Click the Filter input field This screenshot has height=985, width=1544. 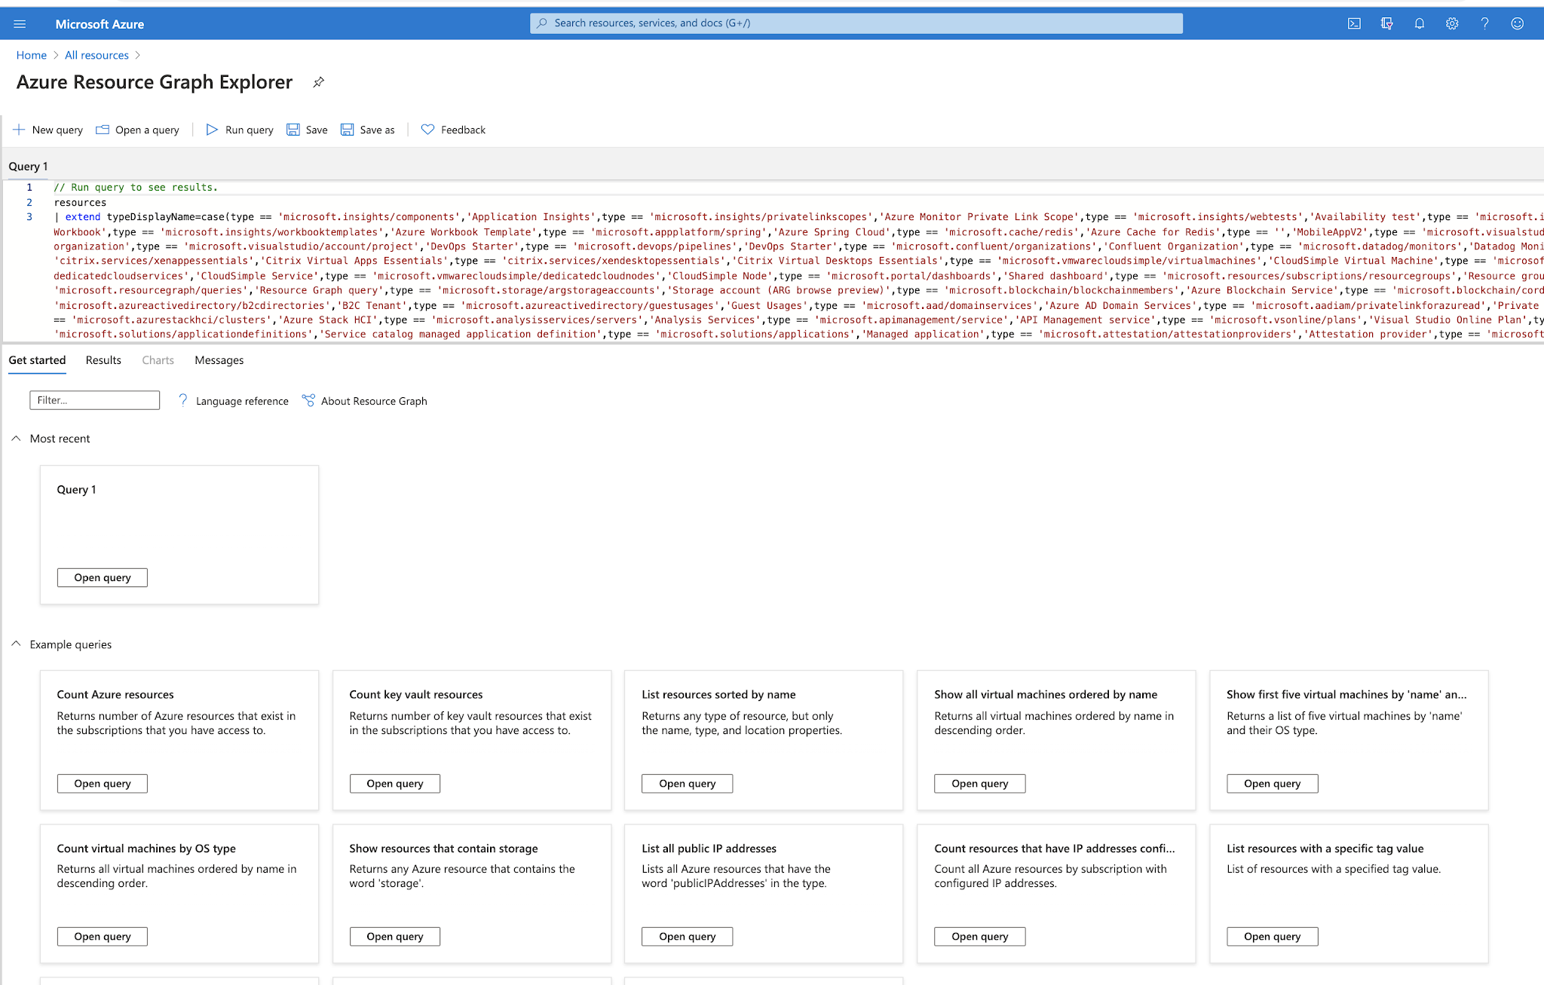[94, 400]
